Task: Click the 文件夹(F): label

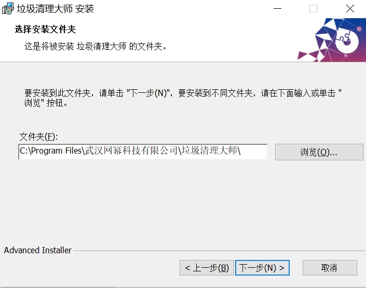Action: [38, 136]
